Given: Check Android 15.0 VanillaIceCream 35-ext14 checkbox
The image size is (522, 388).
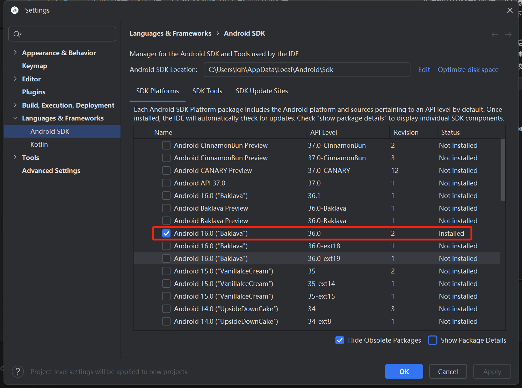Looking at the screenshot, I should [x=166, y=284].
